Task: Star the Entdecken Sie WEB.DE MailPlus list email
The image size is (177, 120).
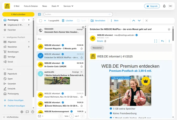Action: click(x=82, y=58)
